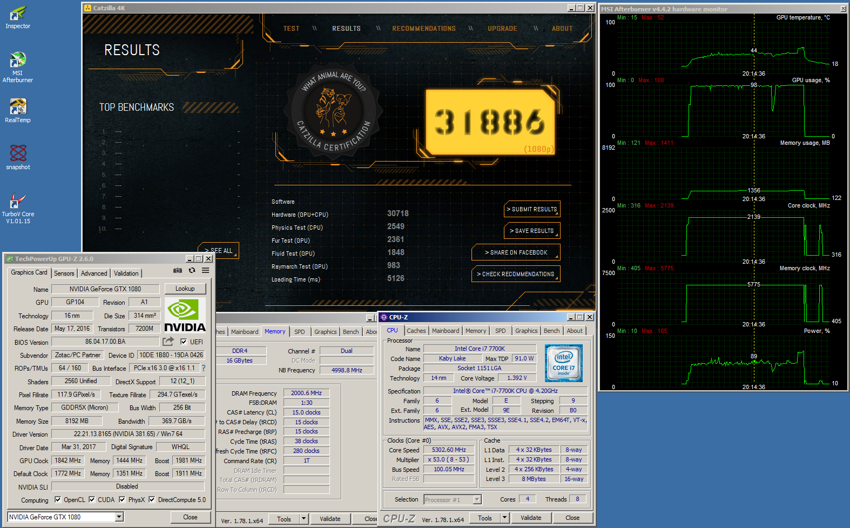Launch TurboV Core V1.01.15 shortcut
Image resolution: width=850 pixels, height=528 pixels.
point(18,208)
